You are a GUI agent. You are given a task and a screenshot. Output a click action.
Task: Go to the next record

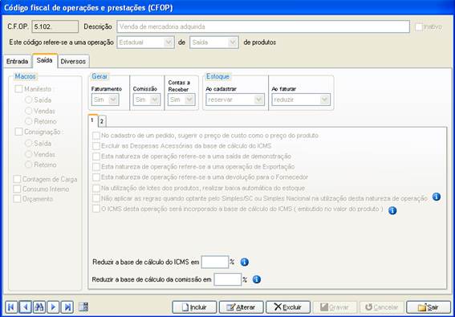tap(54, 307)
